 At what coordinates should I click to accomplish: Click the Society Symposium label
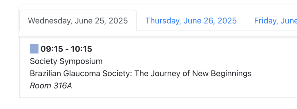coord(66,61)
